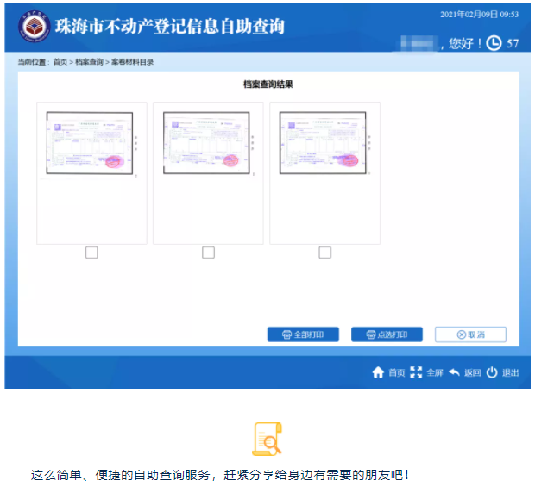This screenshot has height=493, width=535.
Task: Click the 档案查询结果 heading
Action: pyautogui.click(x=268, y=84)
